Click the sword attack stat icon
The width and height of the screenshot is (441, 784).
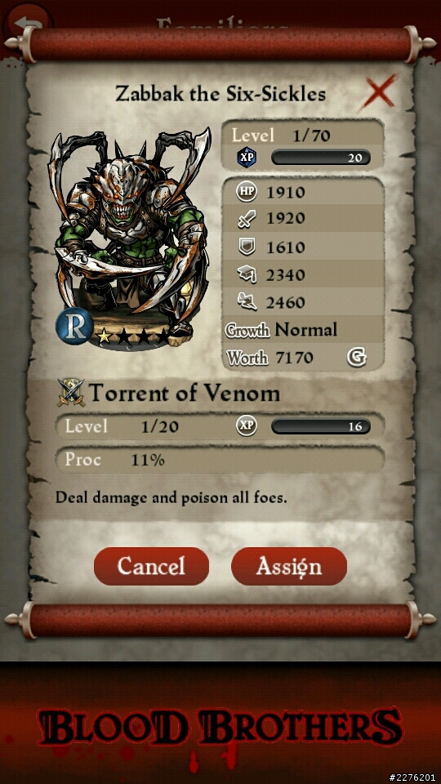[246, 219]
